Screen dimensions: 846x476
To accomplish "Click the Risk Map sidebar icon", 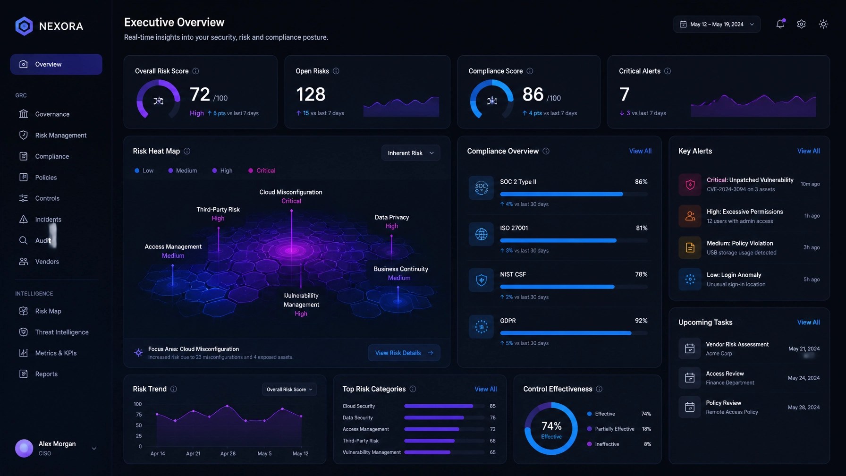I will tap(23, 311).
